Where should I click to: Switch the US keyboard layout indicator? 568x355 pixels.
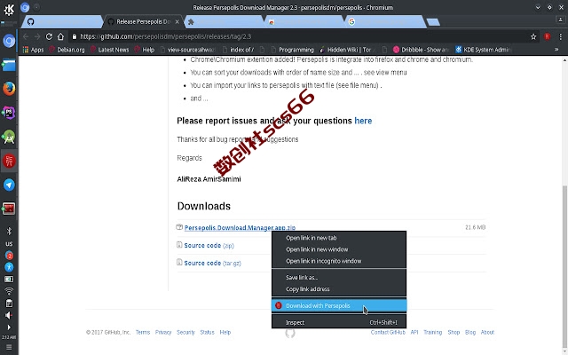pos(9,244)
